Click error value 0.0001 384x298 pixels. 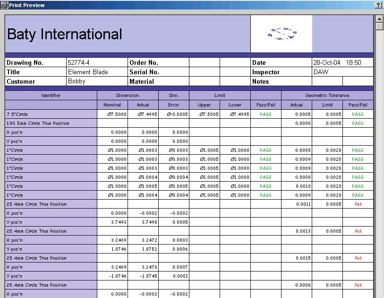click(180, 276)
